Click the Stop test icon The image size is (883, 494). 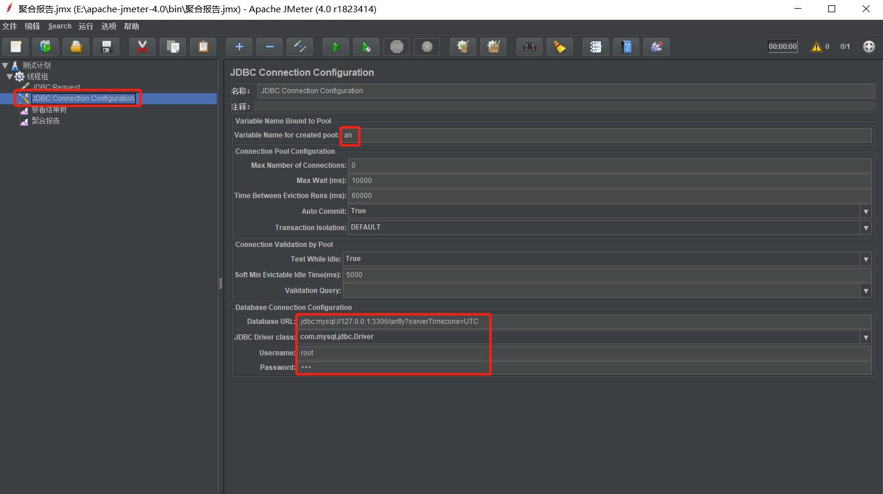tap(396, 47)
